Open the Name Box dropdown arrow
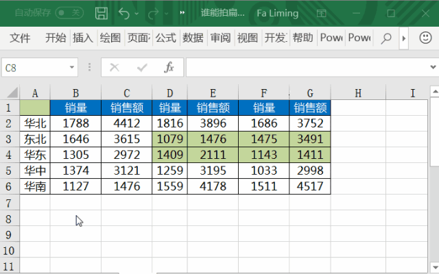 (71, 67)
